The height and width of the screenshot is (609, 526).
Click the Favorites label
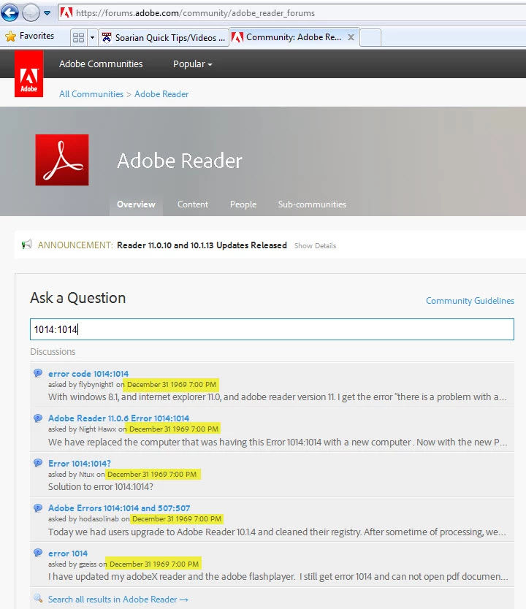point(37,36)
